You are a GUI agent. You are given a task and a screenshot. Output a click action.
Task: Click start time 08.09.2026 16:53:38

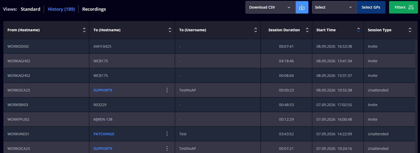pos(334,46)
